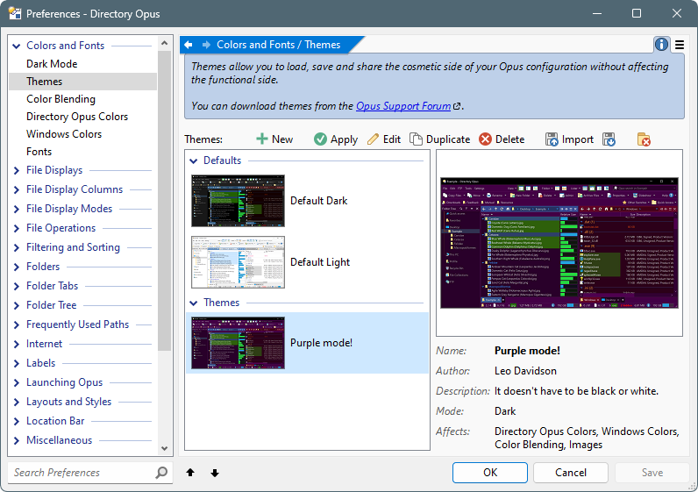Expand the File Operations category
The width and height of the screenshot is (698, 492).
coord(17,228)
